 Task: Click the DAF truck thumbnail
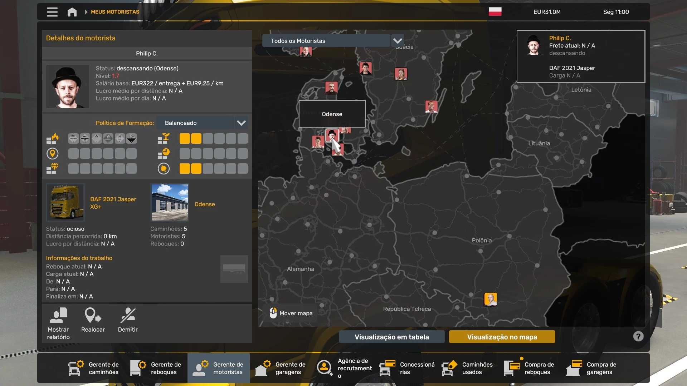pyautogui.click(x=65, y=202)
